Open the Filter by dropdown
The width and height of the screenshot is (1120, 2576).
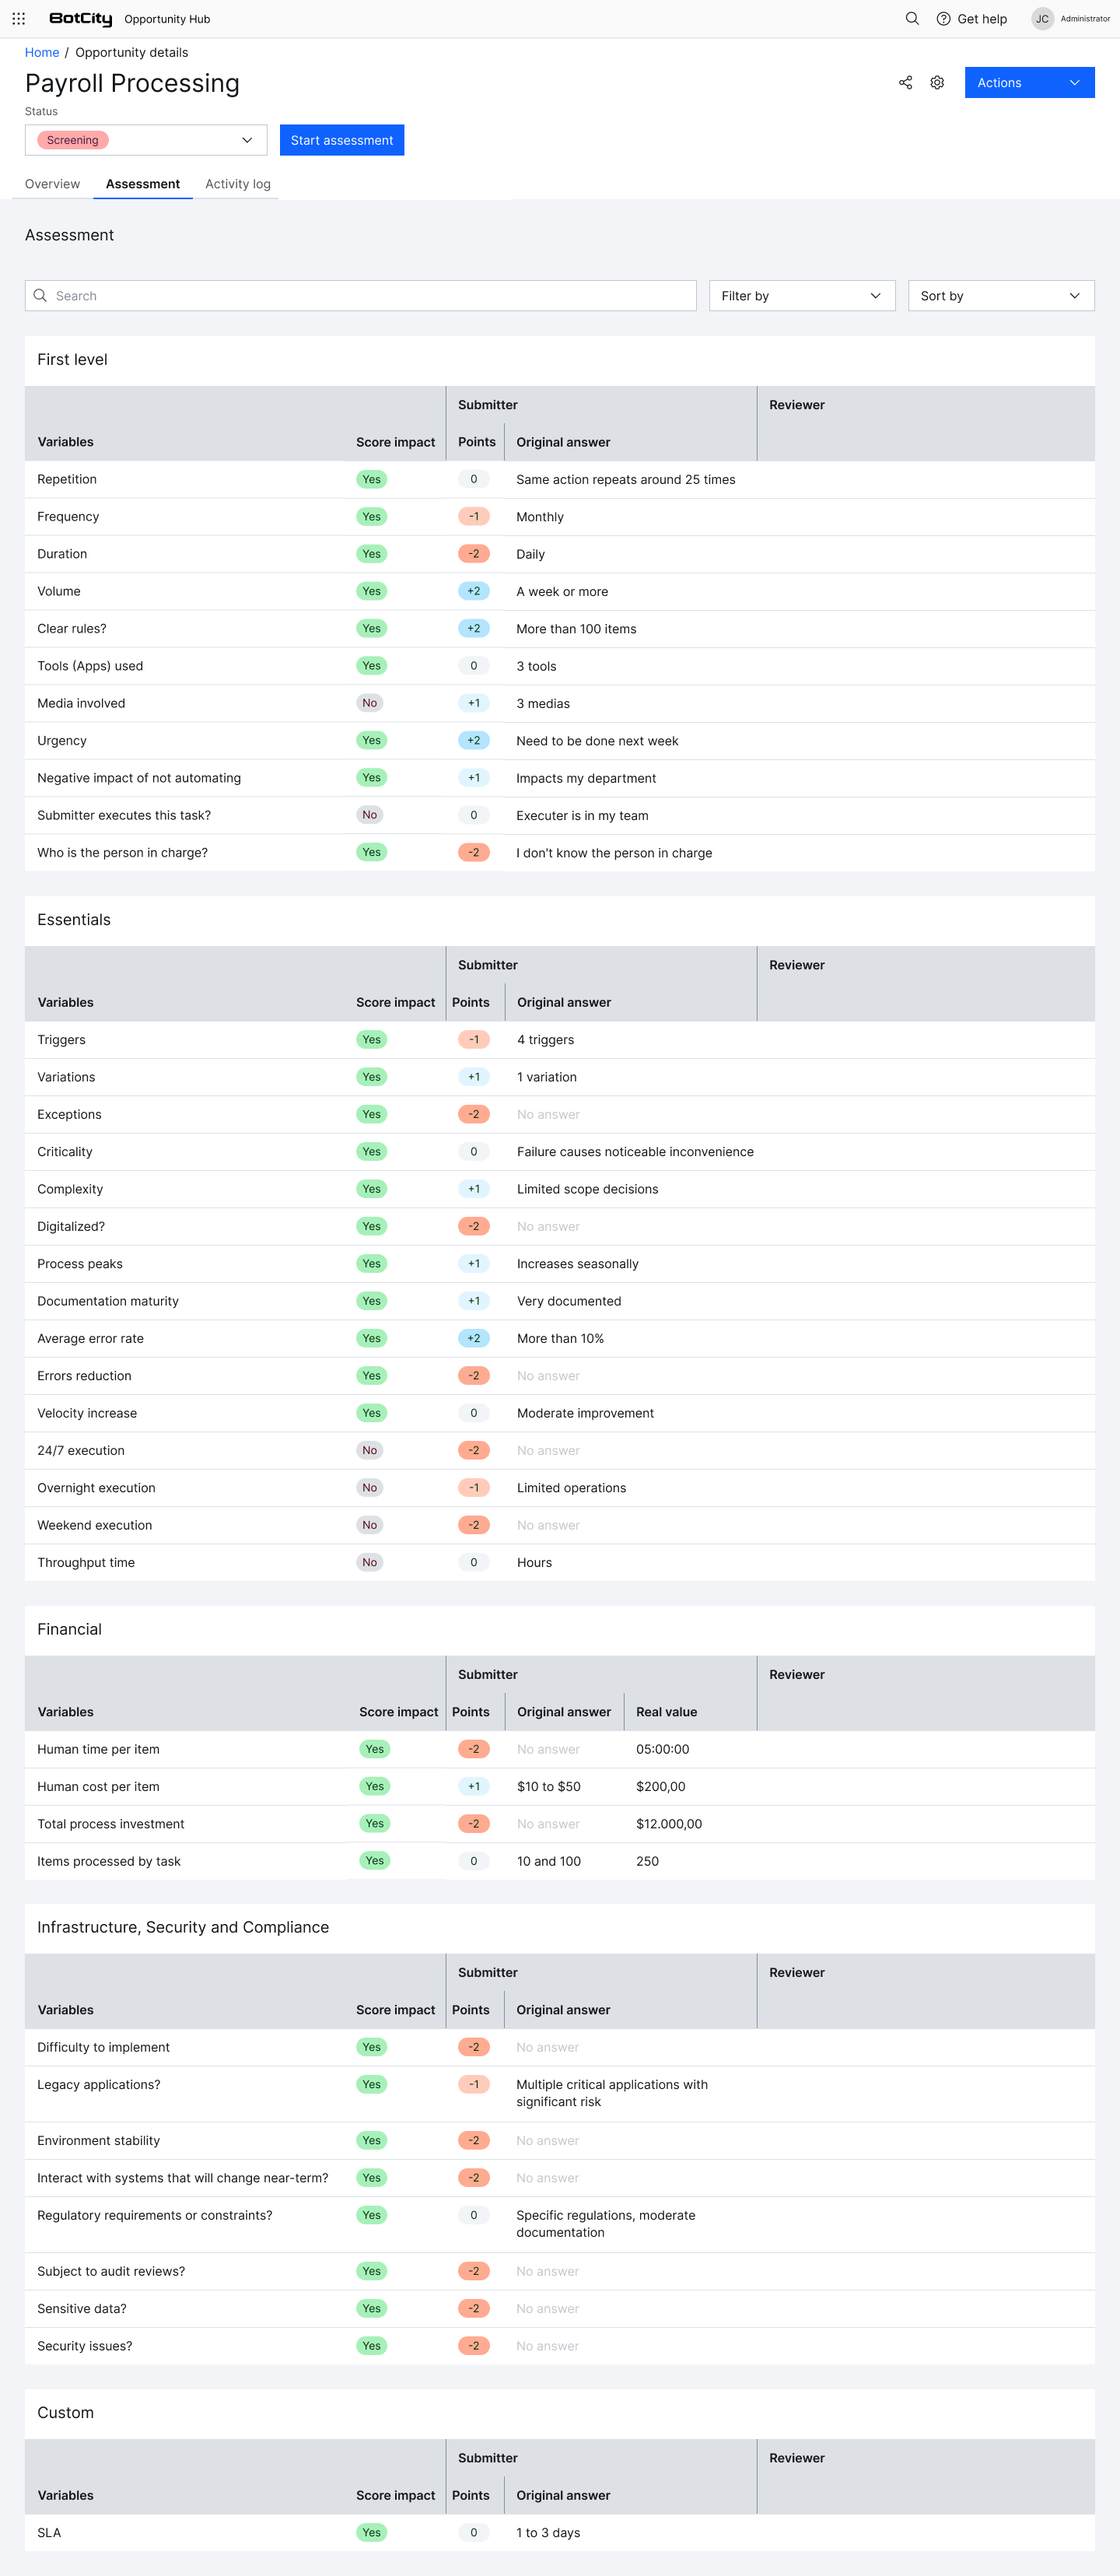pos(801,296)
